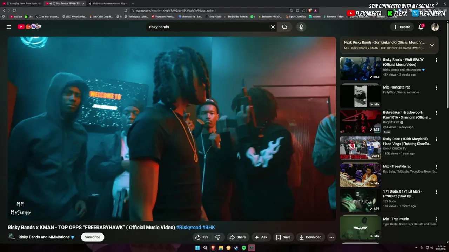Open options for WAR READY video
449x252 pixels.
point(436,60)
